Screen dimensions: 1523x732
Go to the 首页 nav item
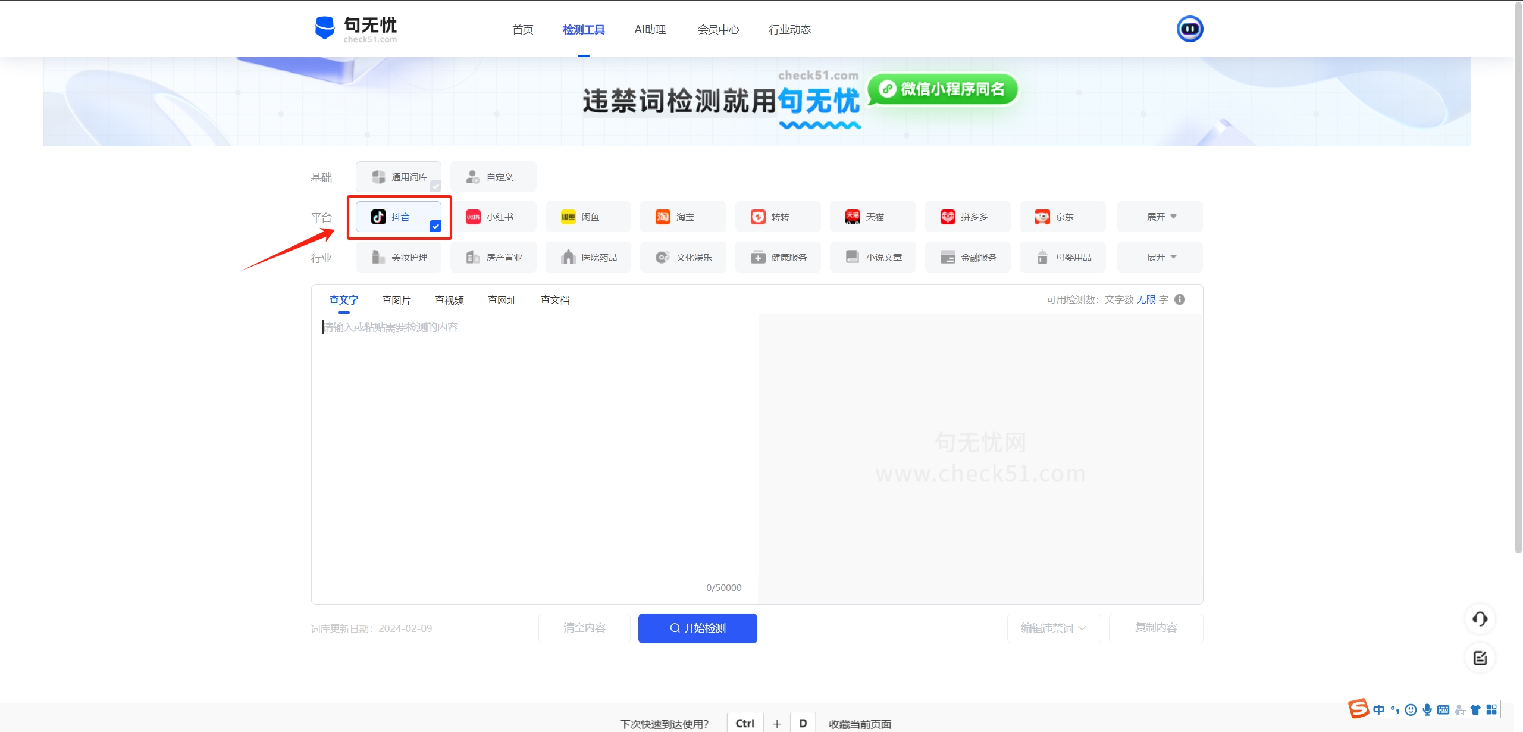point(523,29)
